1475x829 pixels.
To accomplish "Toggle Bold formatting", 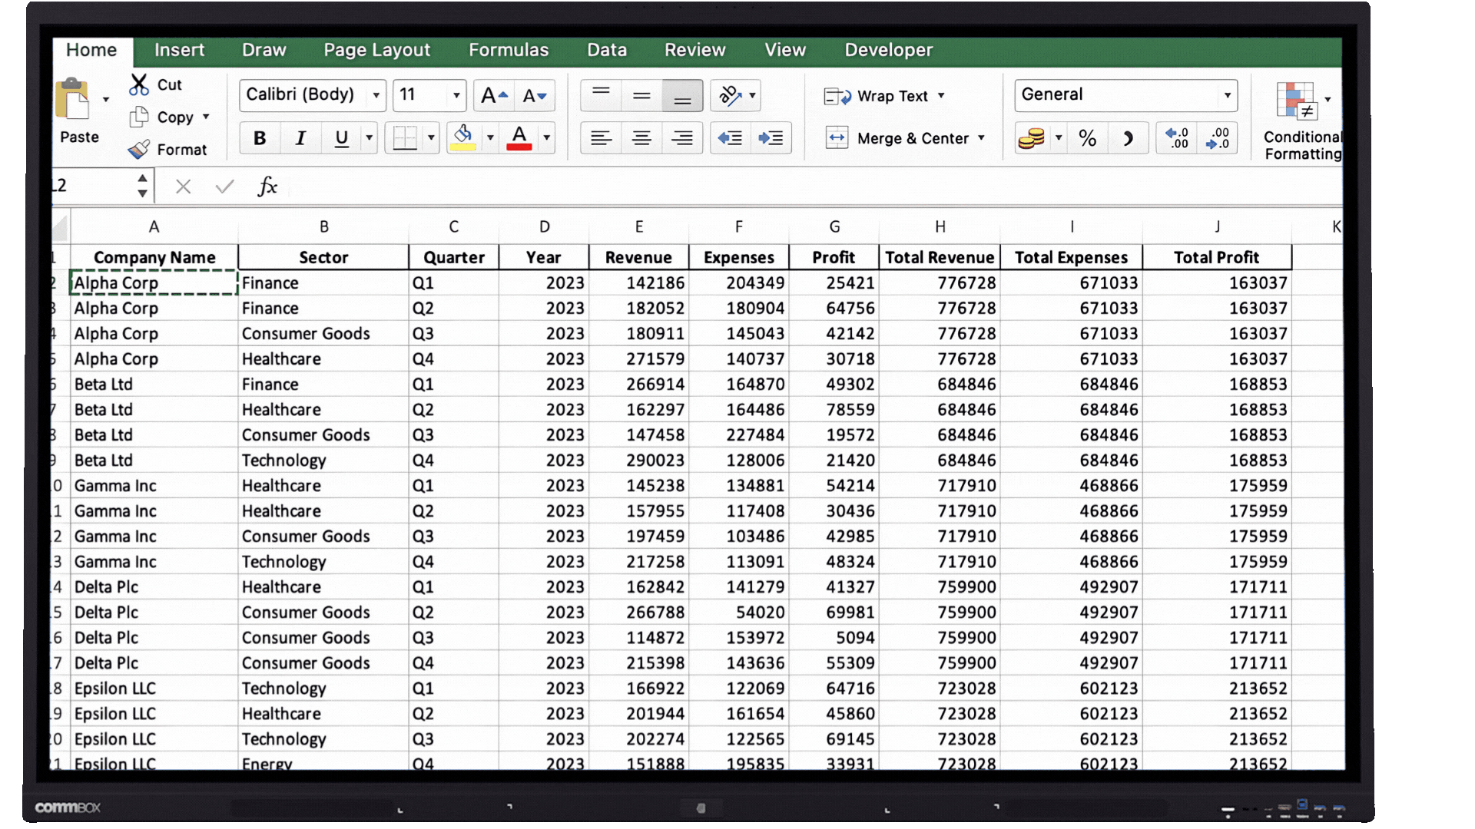I will click(260, 138).
